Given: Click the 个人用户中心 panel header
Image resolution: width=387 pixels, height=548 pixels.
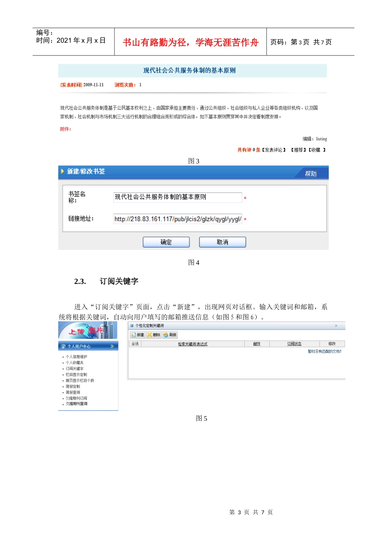Looking at the screenshot, I should click(x=88, y=346).
